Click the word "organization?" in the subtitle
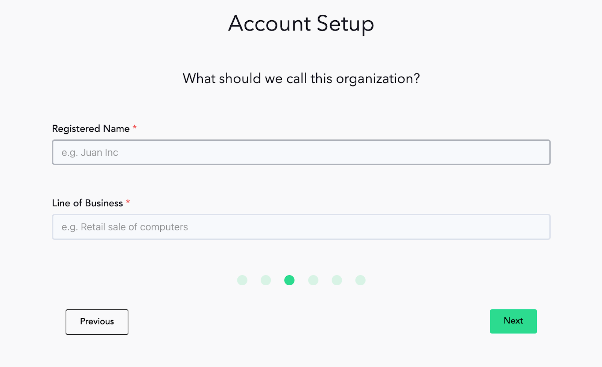The height and width of the screenshot is (367, 602). click(x=378, y=79)
